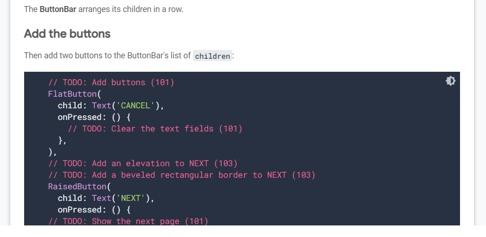This screenshot has height=237, width=486.
Task: Click the bold ButtonBar word
Action: click(x=58, y=9)
